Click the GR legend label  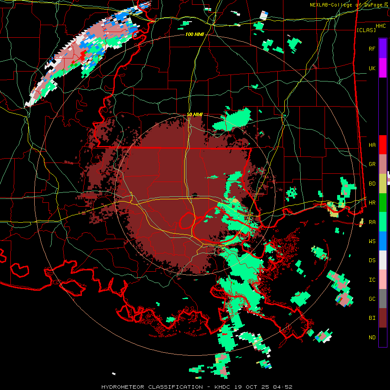(x=372, y=164)
